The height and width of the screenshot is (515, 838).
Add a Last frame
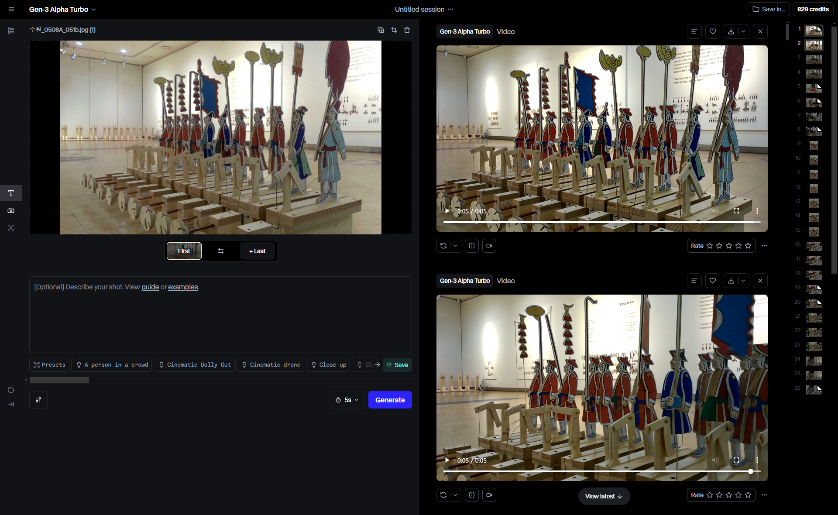(x=257, y=251)
